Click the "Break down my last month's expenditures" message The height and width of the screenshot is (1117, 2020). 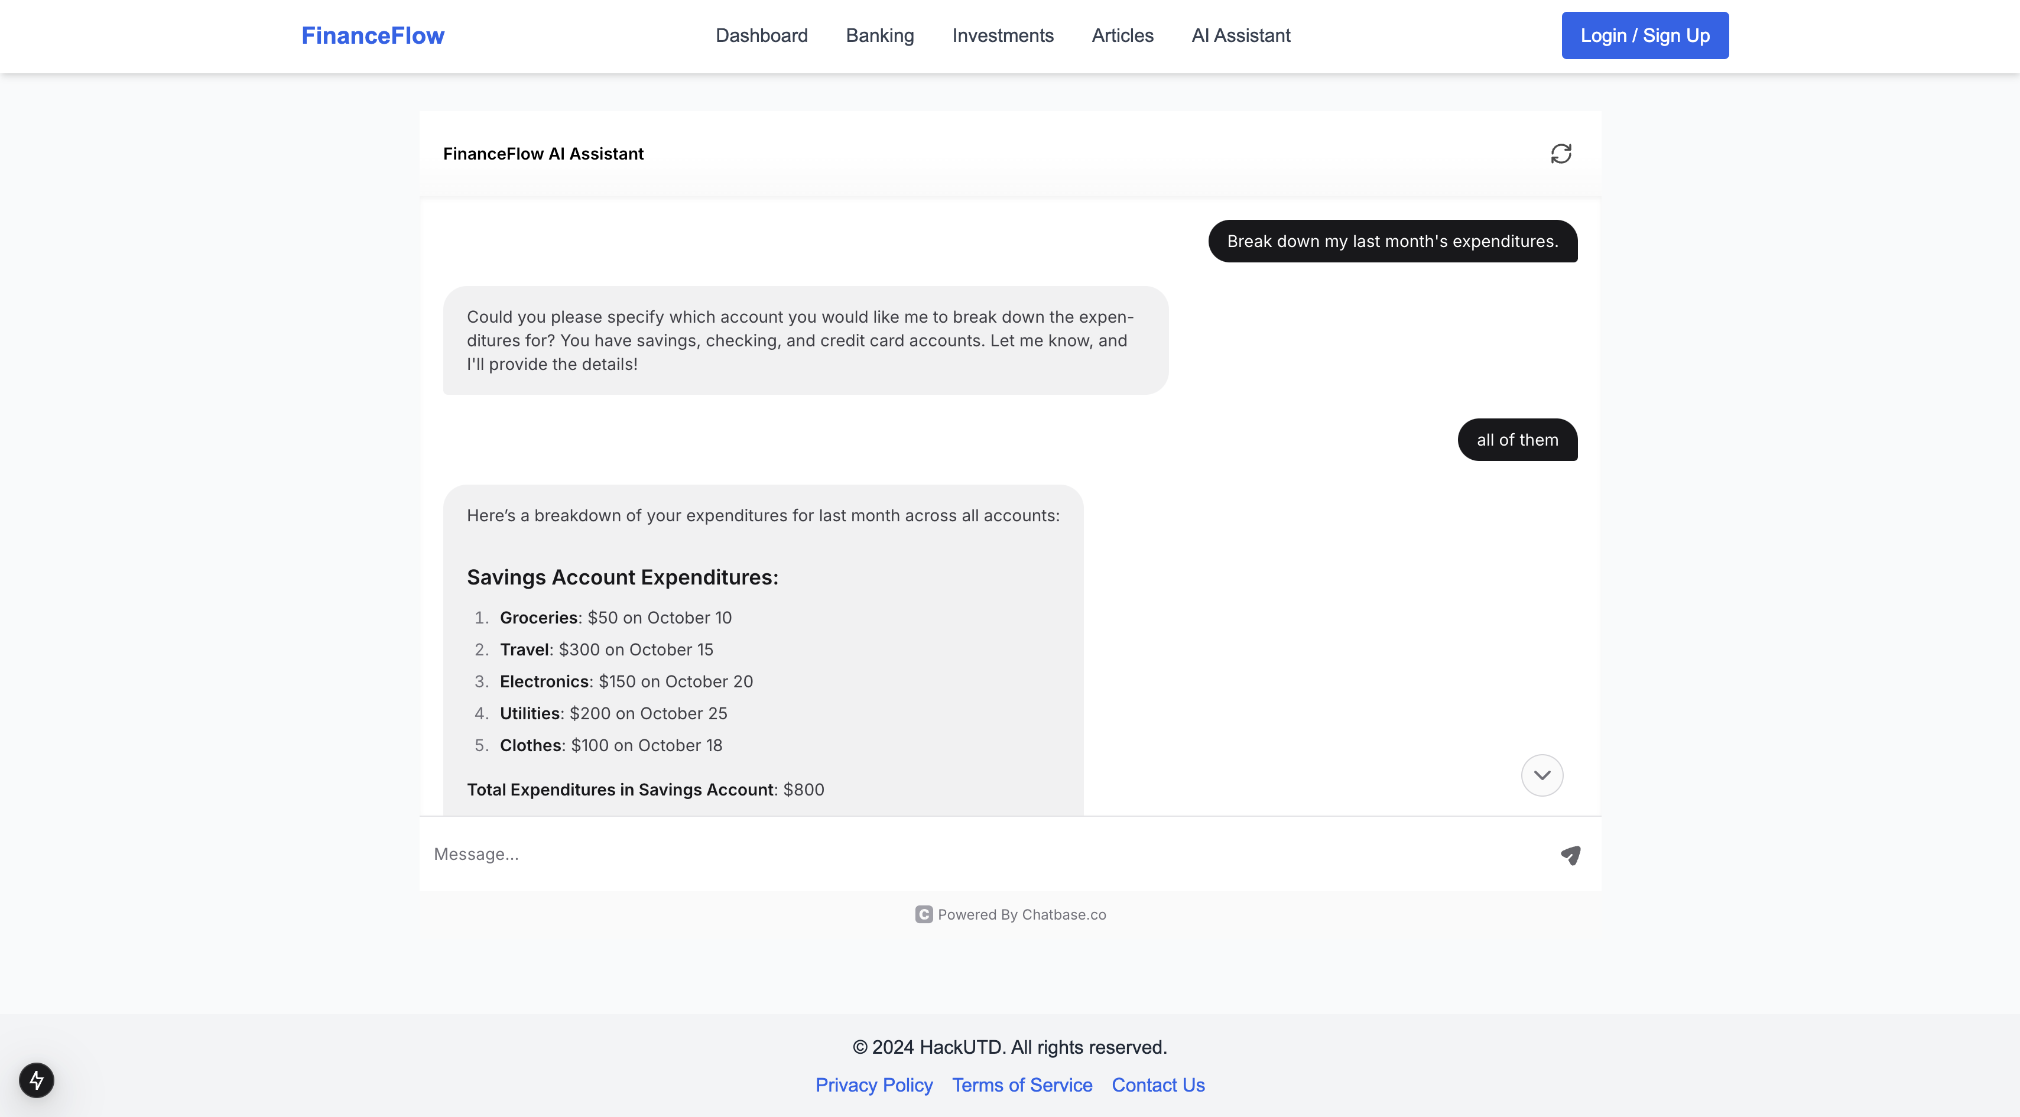click(x=1392, y=242)
